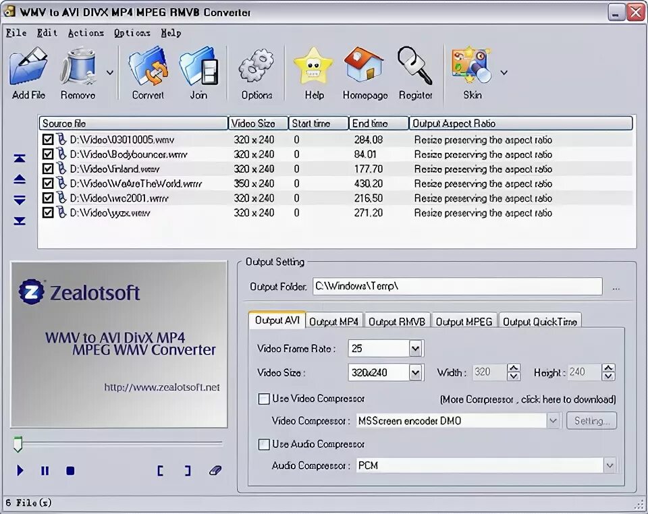
Task: Uncheck the 03010005.wmv file checkbox
Action: click(x=47, y=140)
